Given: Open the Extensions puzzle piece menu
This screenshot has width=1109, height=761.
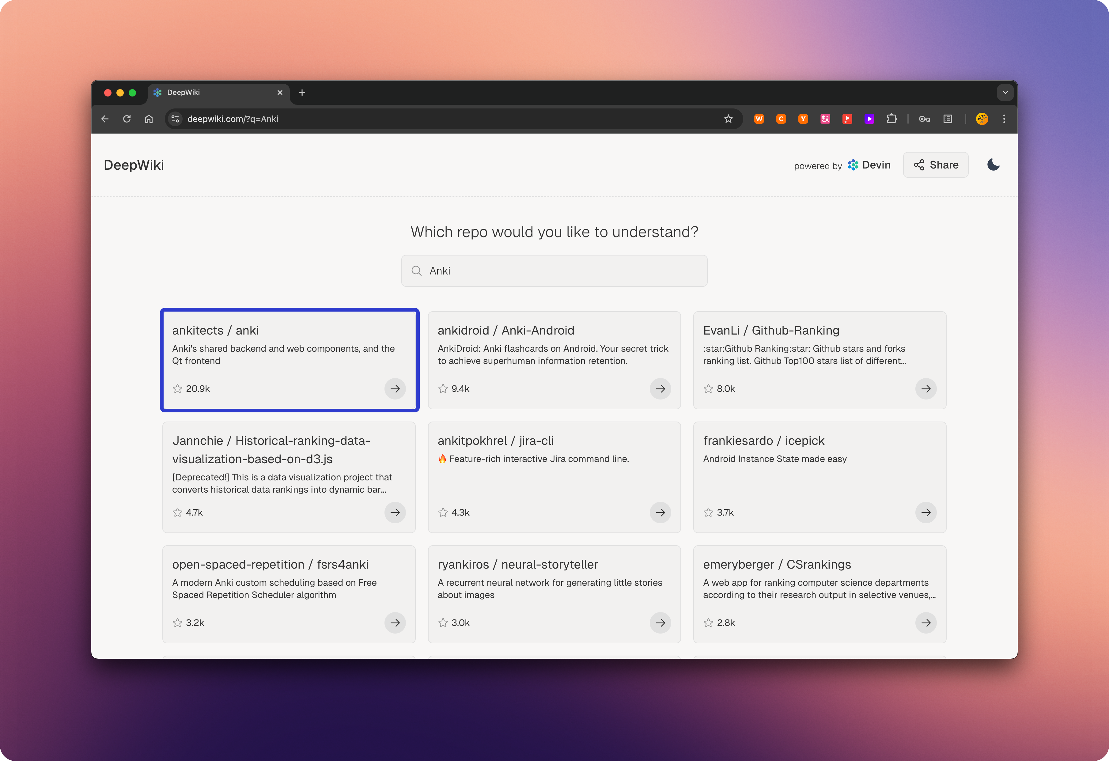Looking at the screenshot, I should click(x=891, y=119).
